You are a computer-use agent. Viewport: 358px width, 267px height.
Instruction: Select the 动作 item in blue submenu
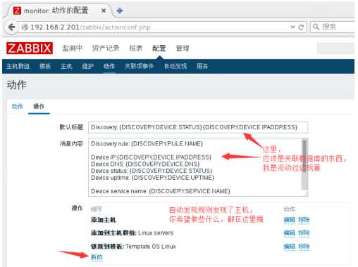pos(109,66)
